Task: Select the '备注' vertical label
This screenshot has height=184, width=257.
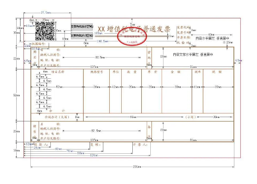Action: pos(149,132)
